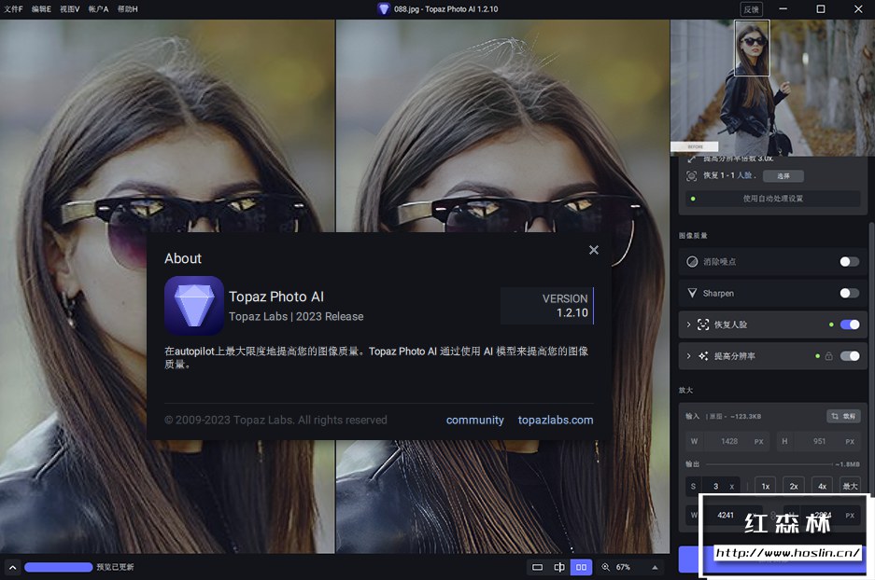Switch to single view mode icon

[537, 567]
